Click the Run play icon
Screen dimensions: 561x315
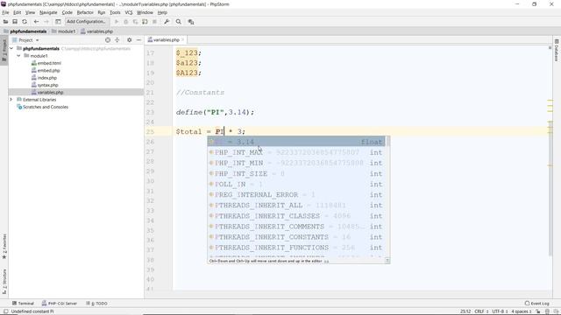pyautogui.click(x=117, y=22)
